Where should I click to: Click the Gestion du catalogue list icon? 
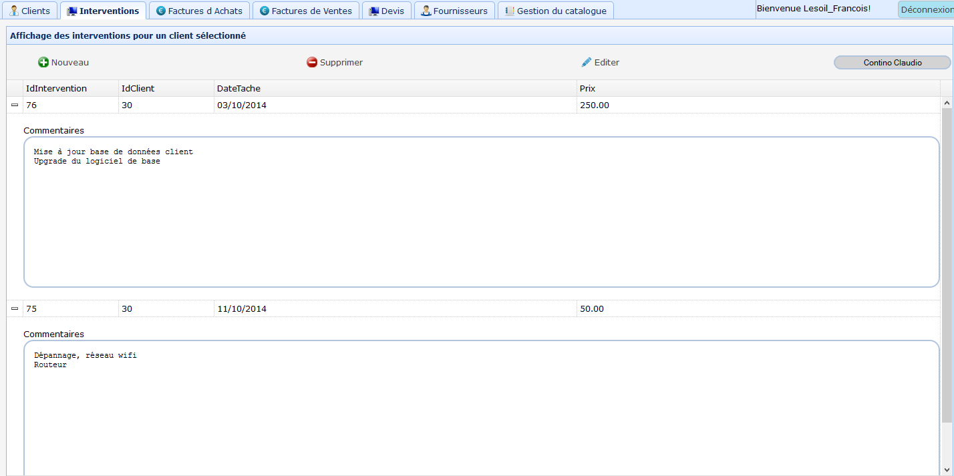[x=510, y=11]
